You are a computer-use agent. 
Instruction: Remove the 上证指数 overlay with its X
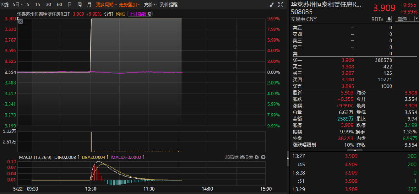[x=150, y=14]
